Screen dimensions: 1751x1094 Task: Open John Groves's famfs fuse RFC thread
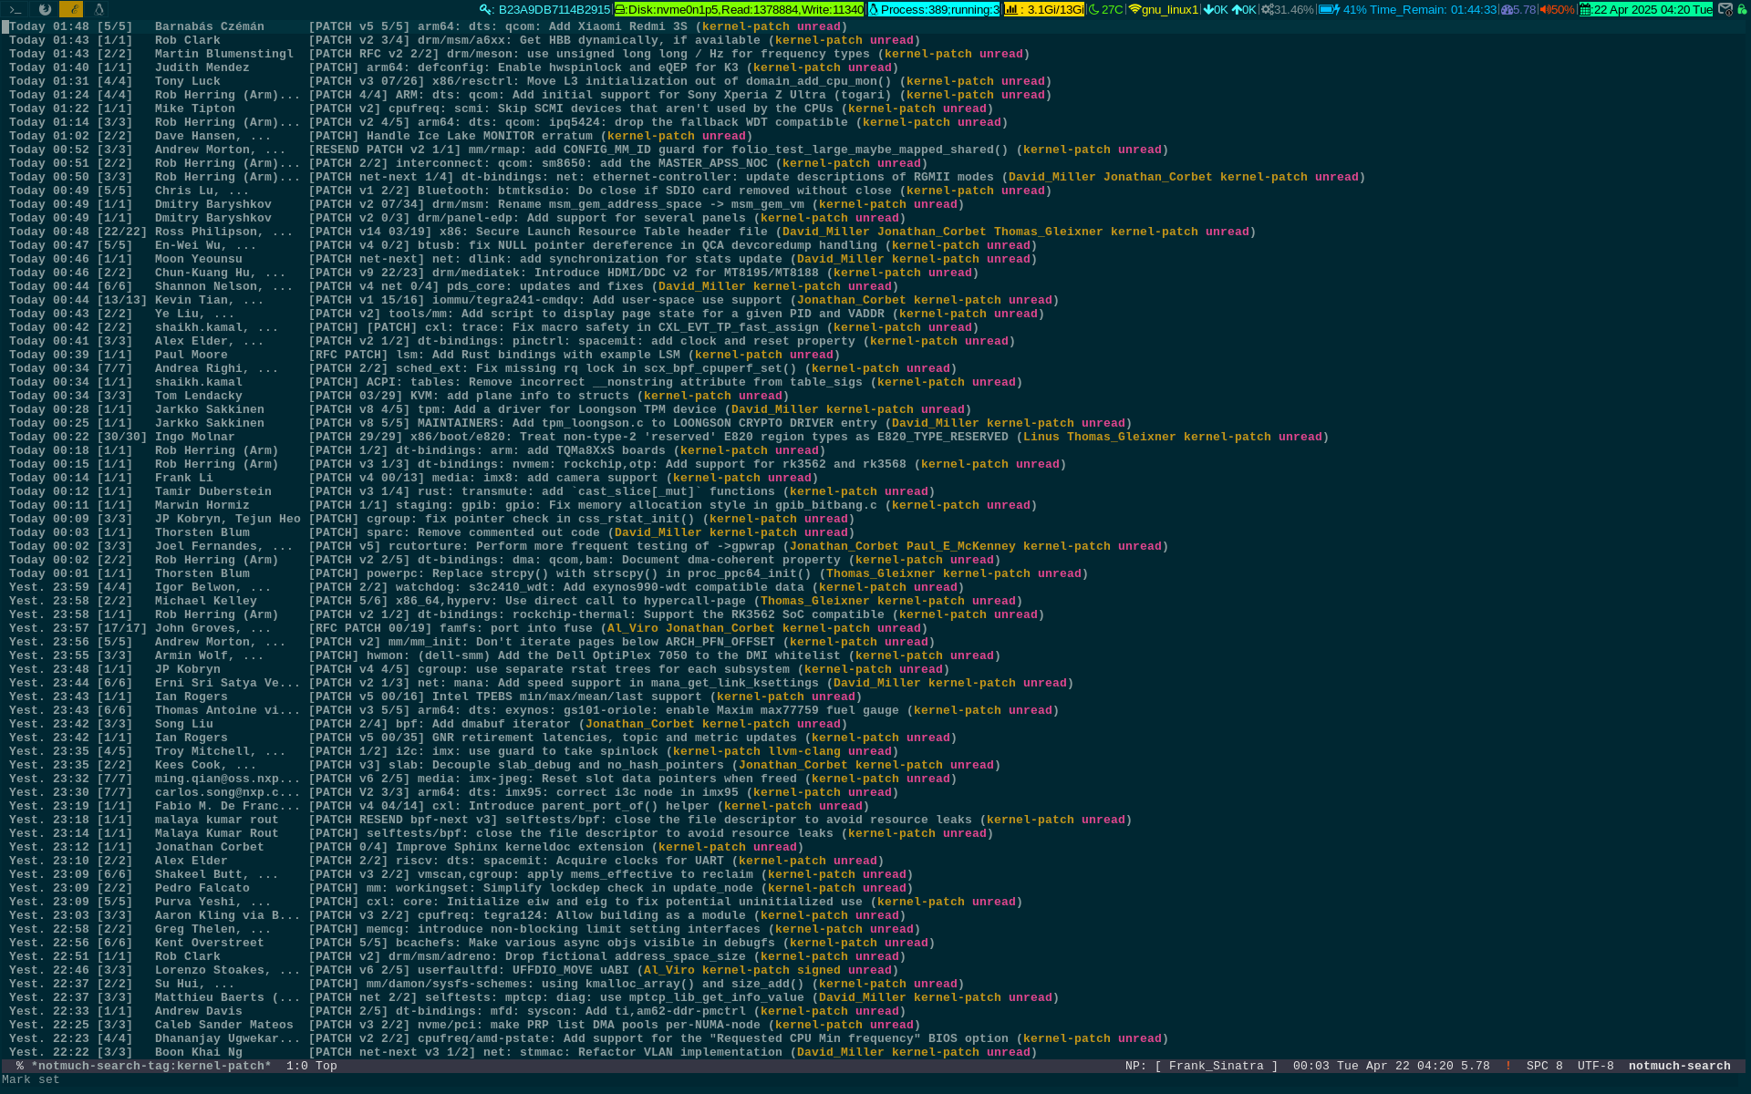[875, 628]
